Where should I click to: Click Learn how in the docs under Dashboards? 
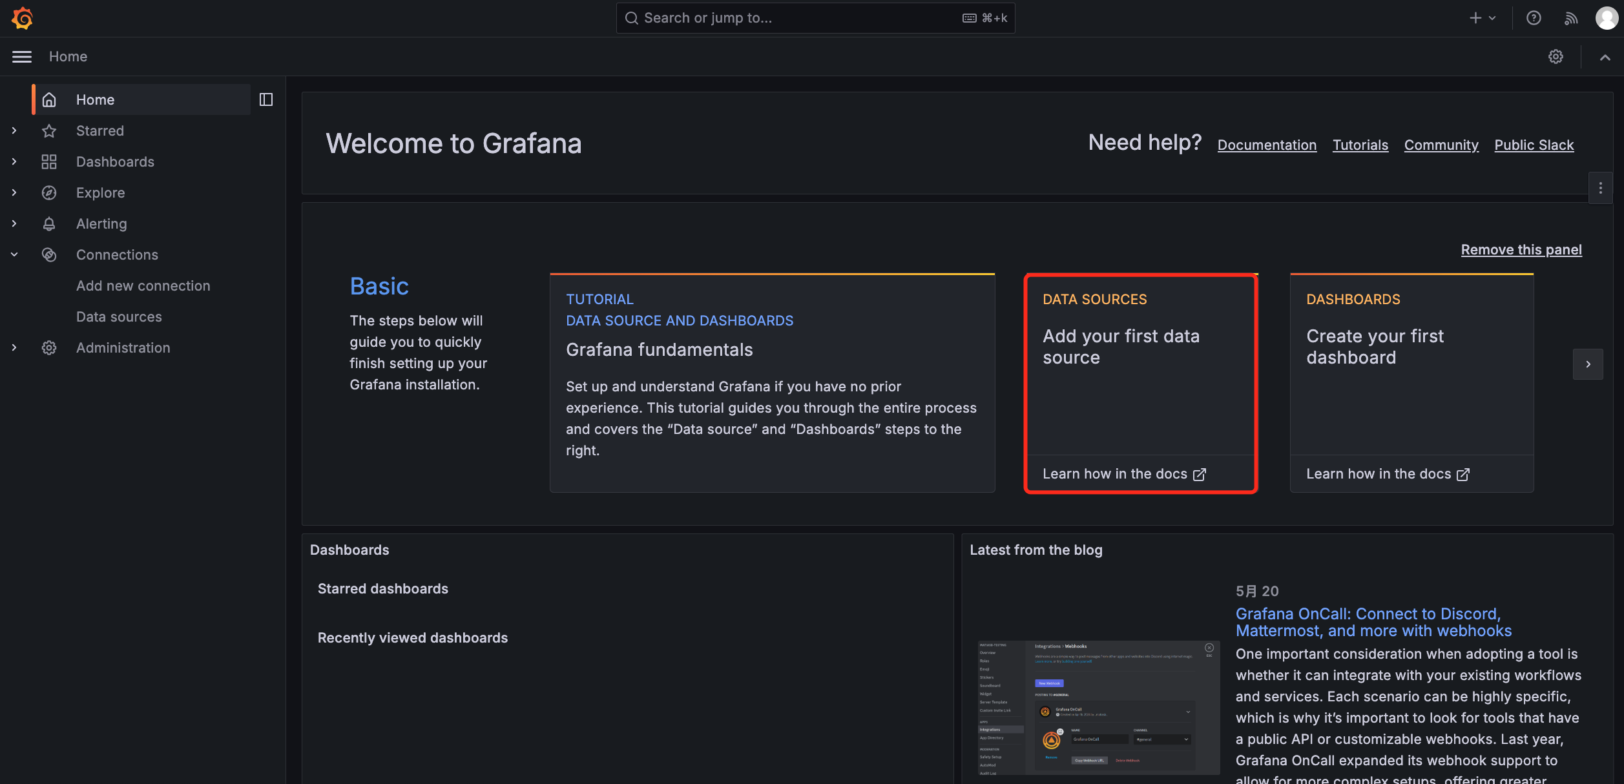click(x=1388, y=474)
